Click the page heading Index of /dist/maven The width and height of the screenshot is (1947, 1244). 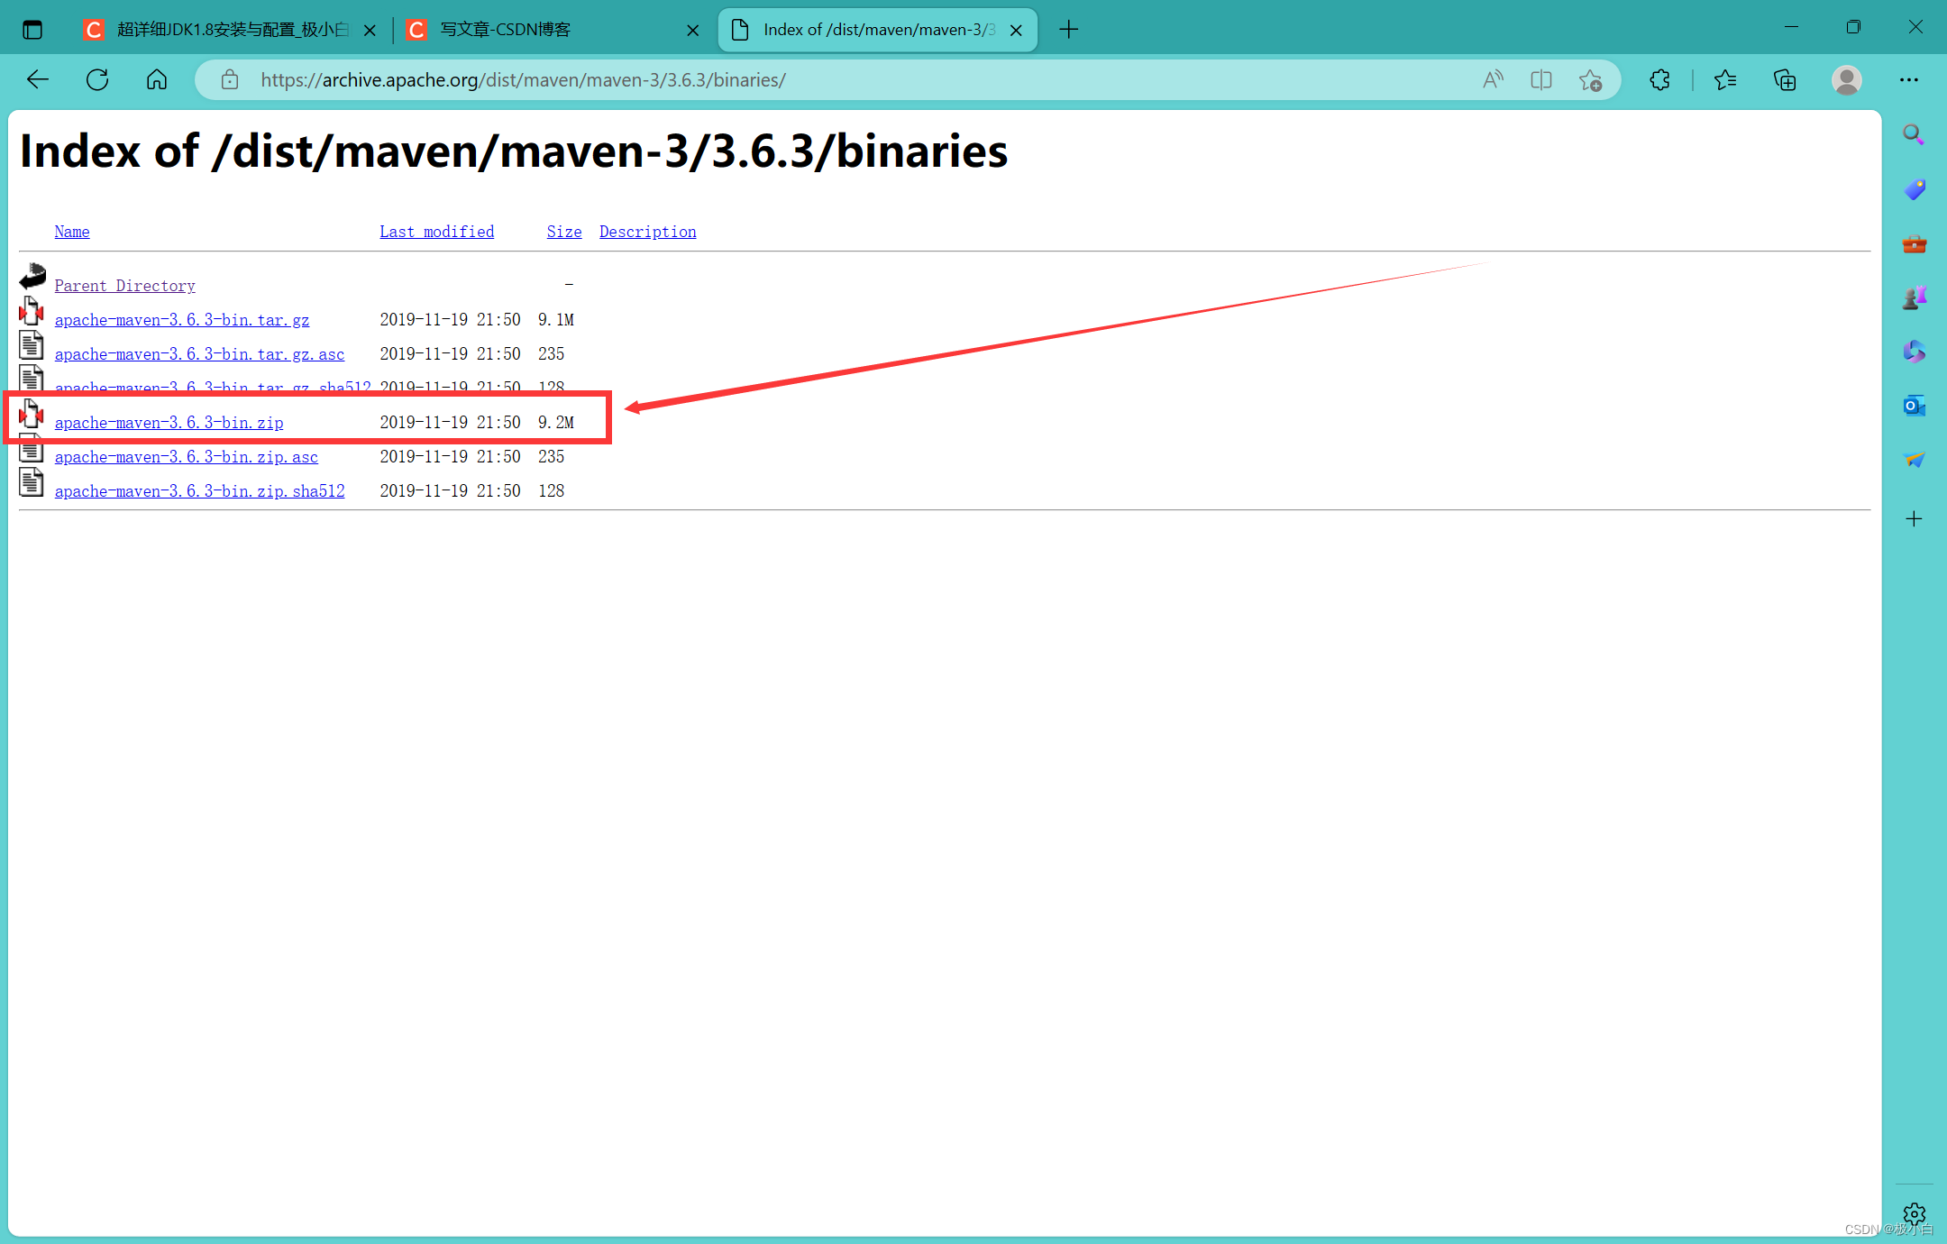[514, 151]
